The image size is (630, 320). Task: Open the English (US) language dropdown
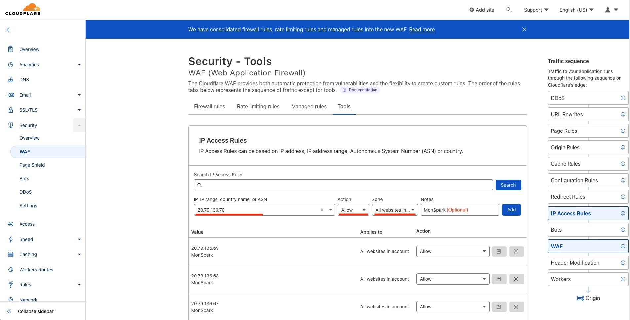(x=576, y=10)
